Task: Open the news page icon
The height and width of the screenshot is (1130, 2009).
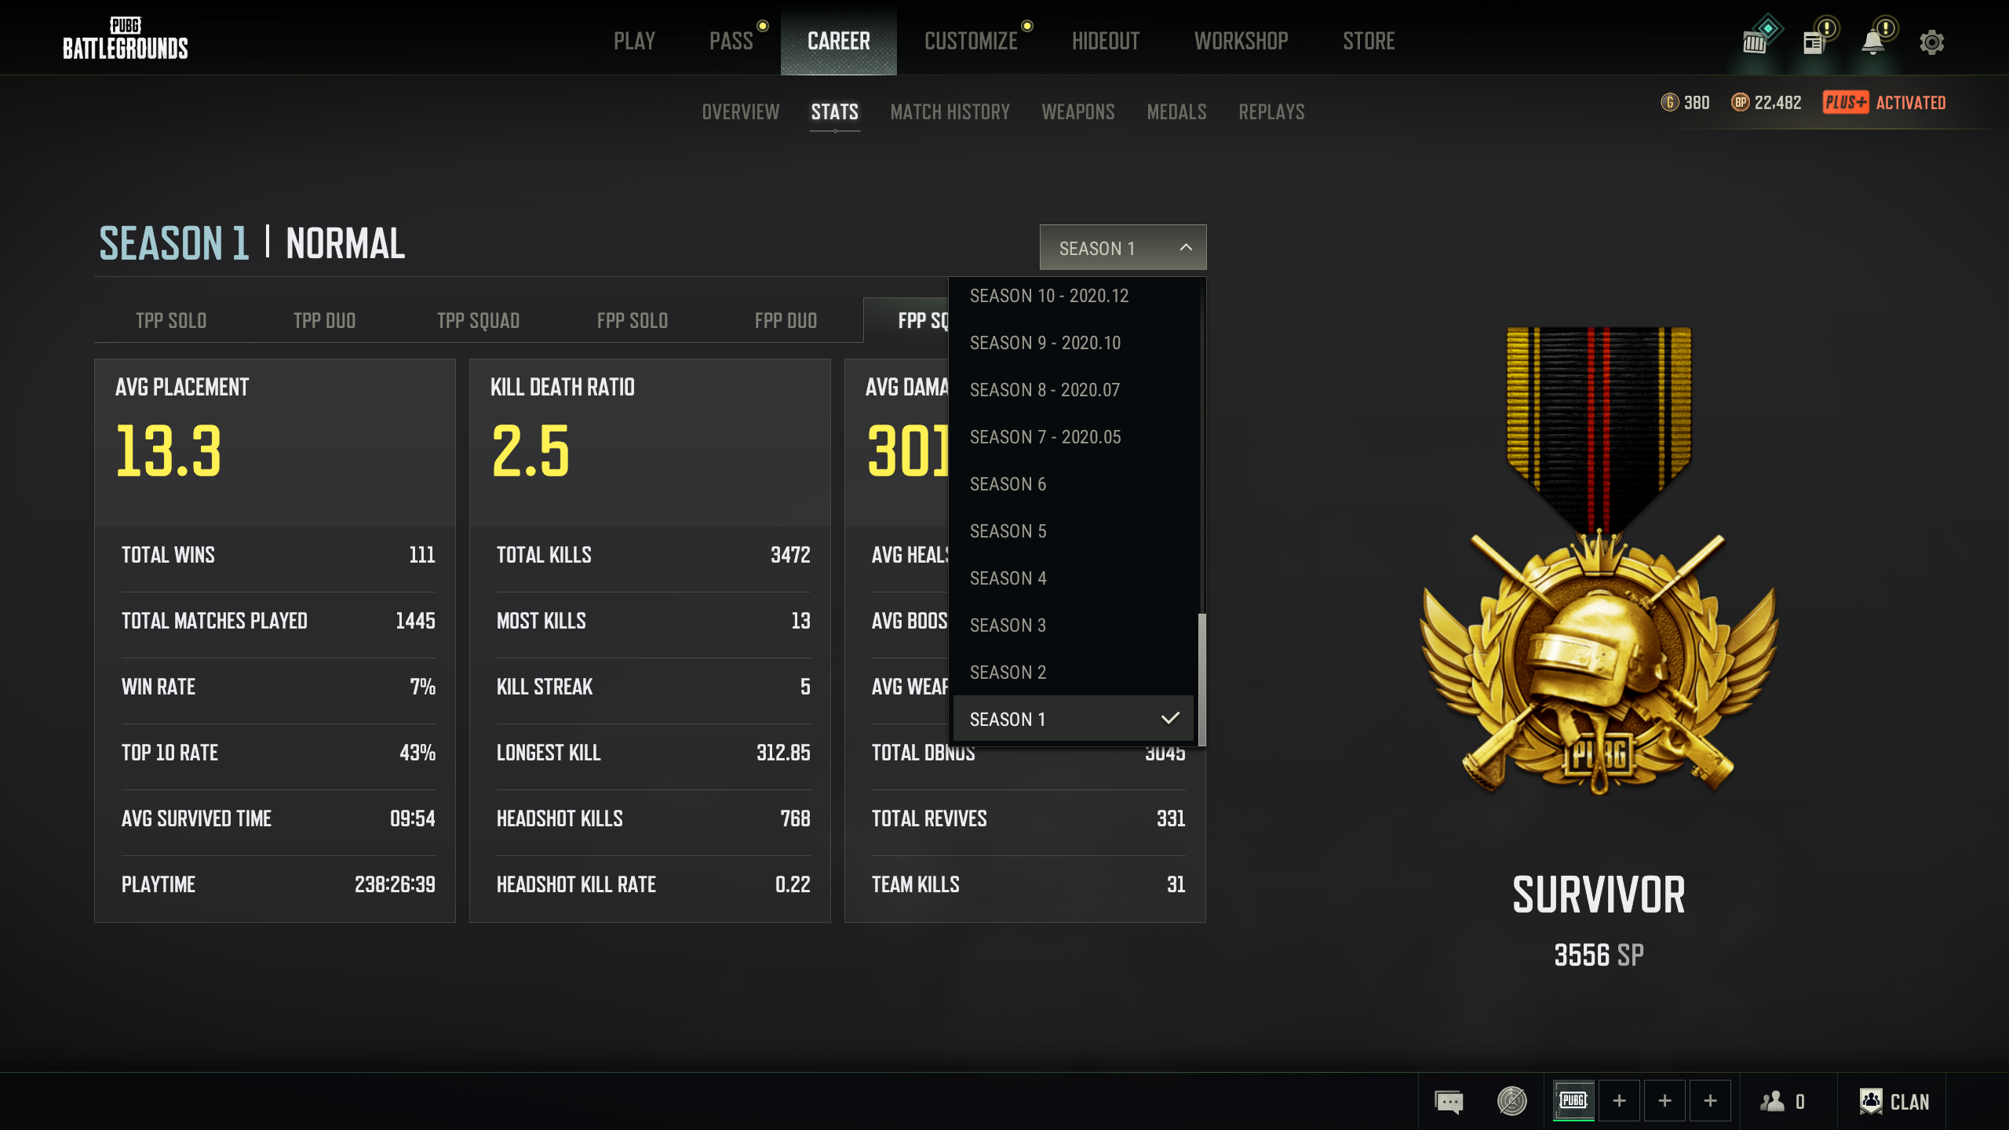Action: [x=1813, y=42]
